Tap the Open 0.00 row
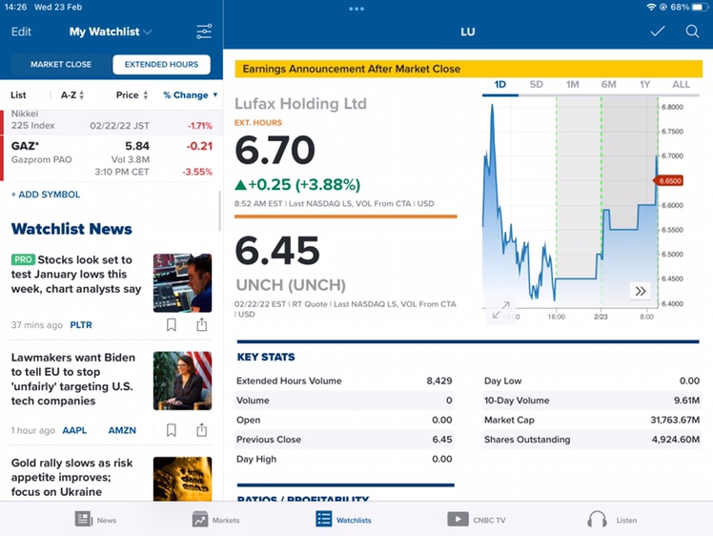The width and height of the screenshot is (713, 536). [x=344, y=420]
